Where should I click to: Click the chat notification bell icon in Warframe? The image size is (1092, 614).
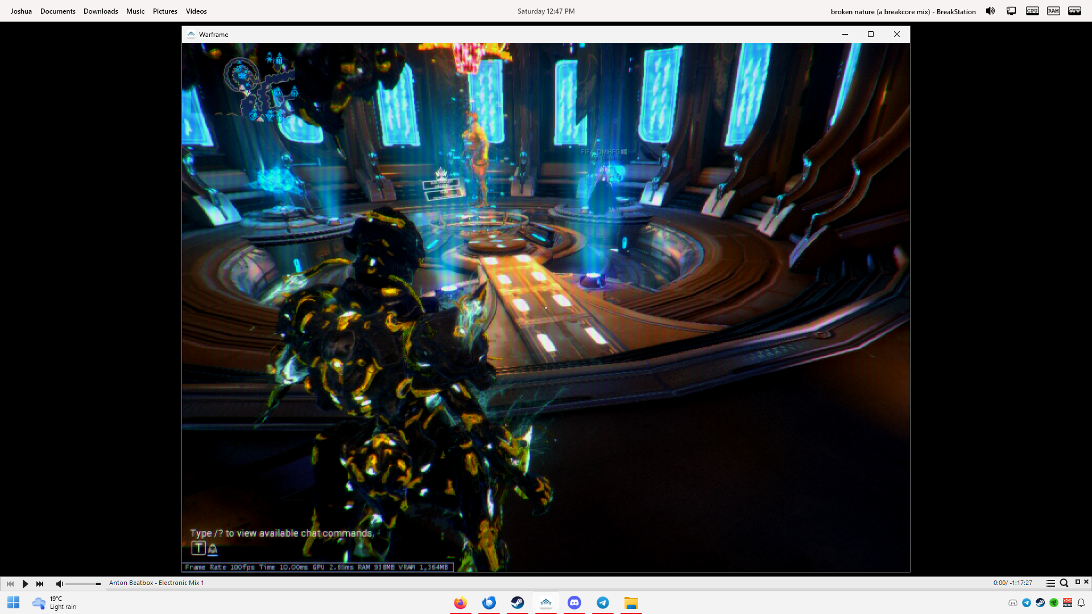(x=213, y=549)
